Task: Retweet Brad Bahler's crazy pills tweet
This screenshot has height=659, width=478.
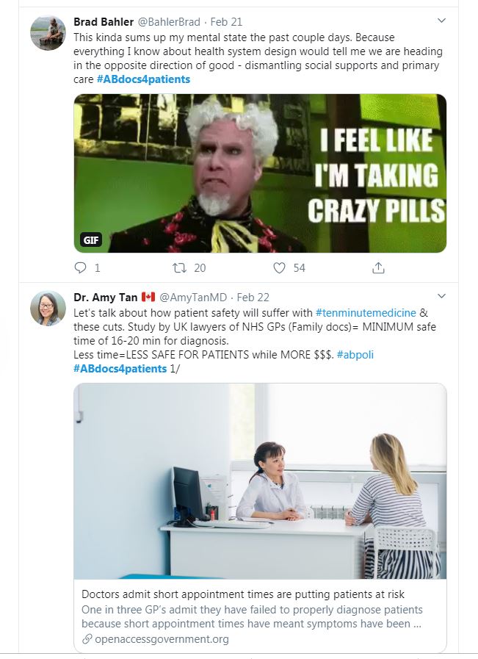Action: (x=178, y=268)
